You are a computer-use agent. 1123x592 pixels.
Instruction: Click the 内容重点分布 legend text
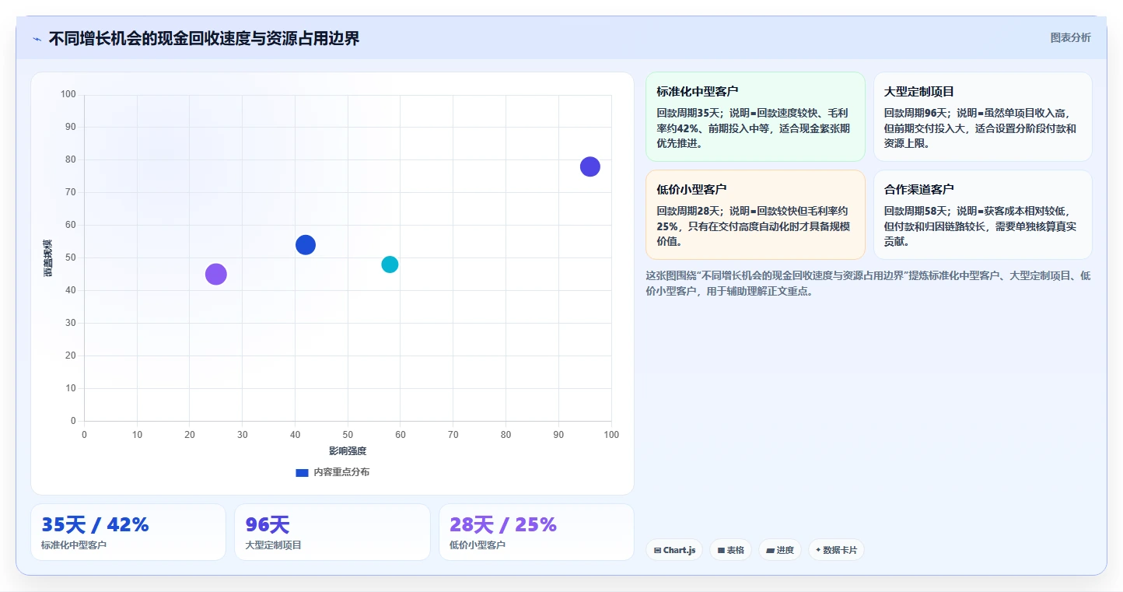[341, 472]
